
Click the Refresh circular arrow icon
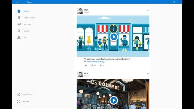point(19,101)
